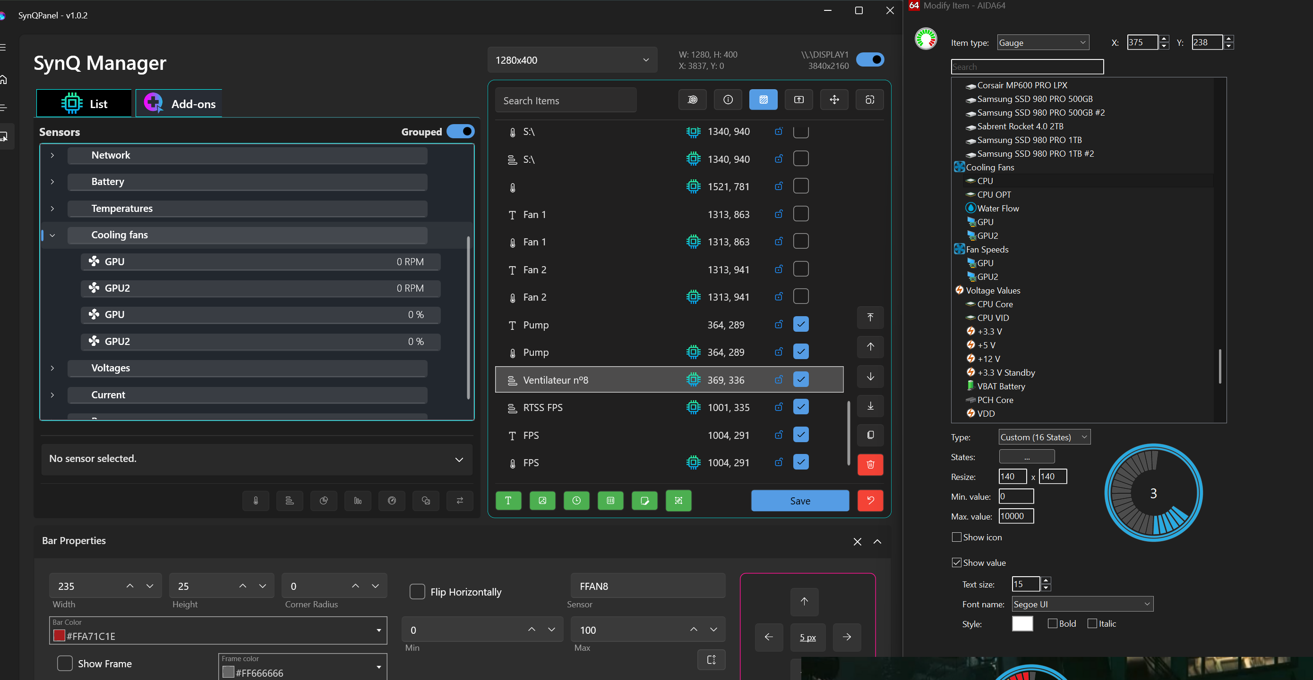
Task: Click the info circle icon in items toolbar
Action: pos(728,100)
